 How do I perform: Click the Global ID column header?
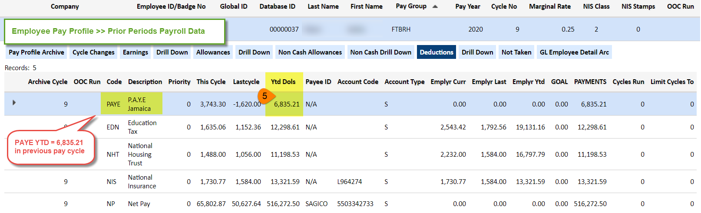point(234,6)
